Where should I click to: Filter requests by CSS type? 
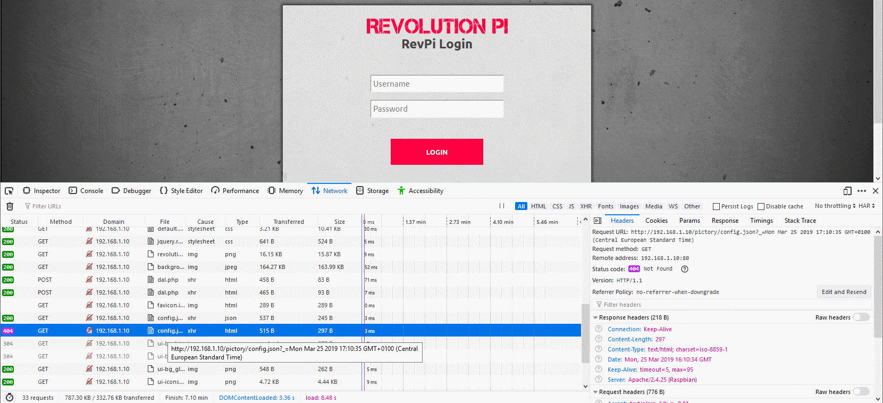[x=557, y=206]
